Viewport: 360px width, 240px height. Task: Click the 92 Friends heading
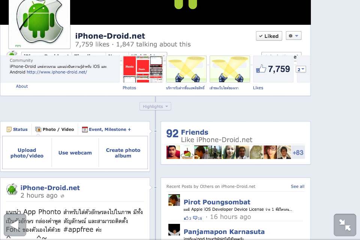(187, 132)
